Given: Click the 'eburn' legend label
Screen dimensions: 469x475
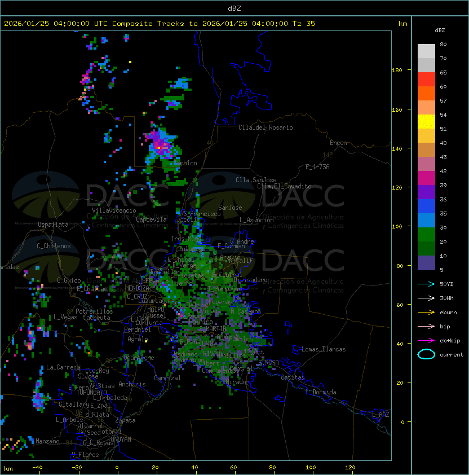Looking at the screenshot, I should tap(448, 313).
